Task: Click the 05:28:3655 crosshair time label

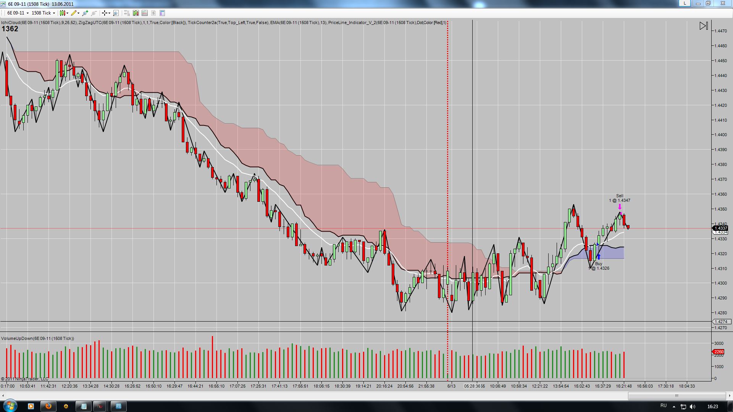Action: [x=474, y=386]
